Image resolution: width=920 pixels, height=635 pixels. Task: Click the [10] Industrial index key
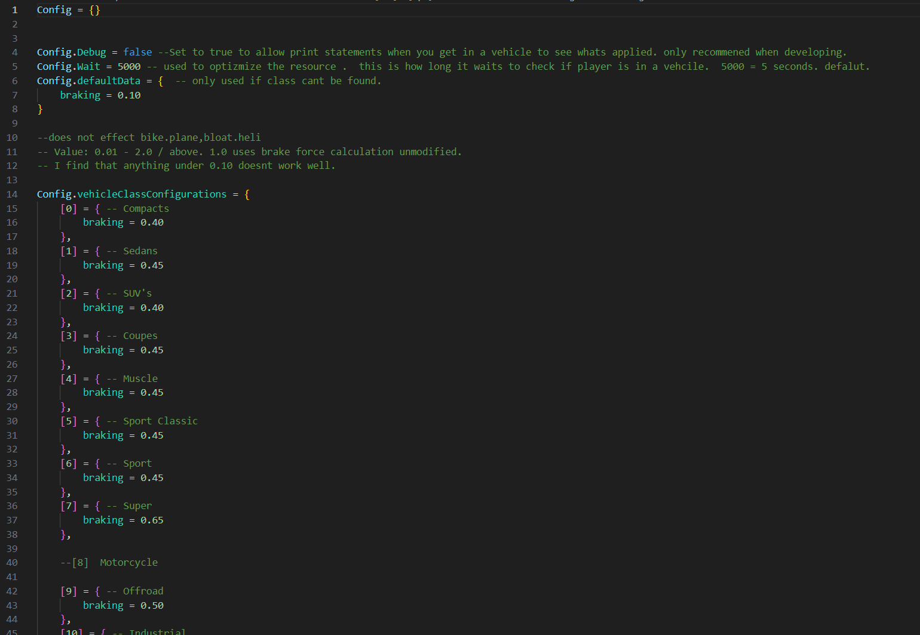coord(72,631)
